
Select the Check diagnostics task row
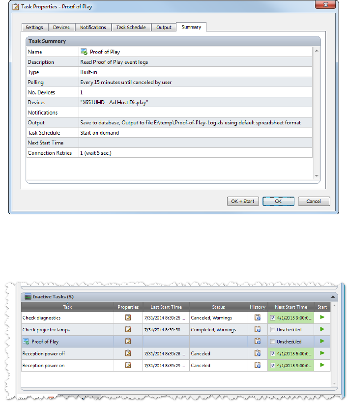[x=175, y=317]
